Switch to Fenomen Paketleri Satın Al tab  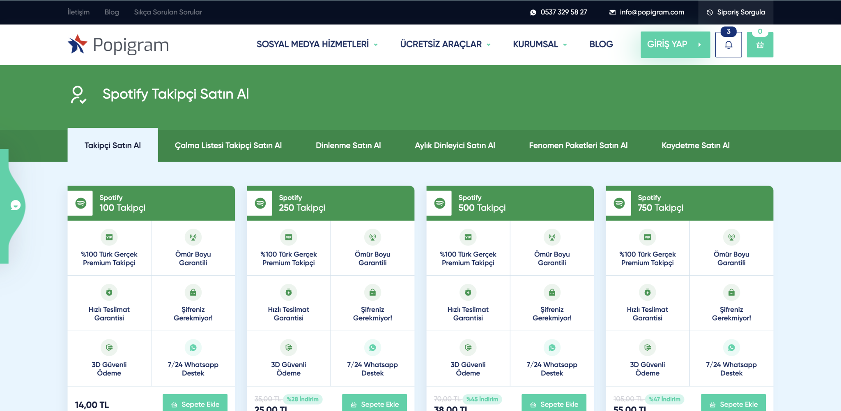[578, 145]
